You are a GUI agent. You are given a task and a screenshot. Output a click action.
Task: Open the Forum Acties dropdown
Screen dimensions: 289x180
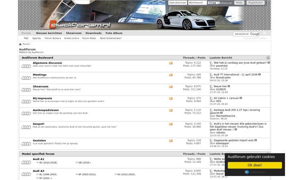click(53, 38)
